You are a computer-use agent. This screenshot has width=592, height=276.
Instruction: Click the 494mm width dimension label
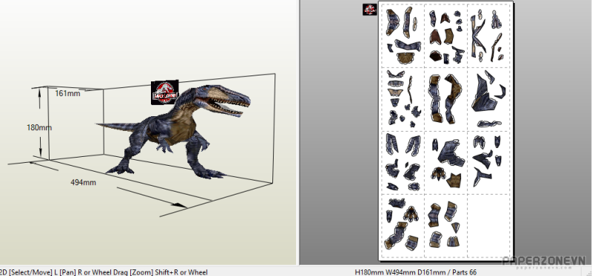click(x=83, y=182)
